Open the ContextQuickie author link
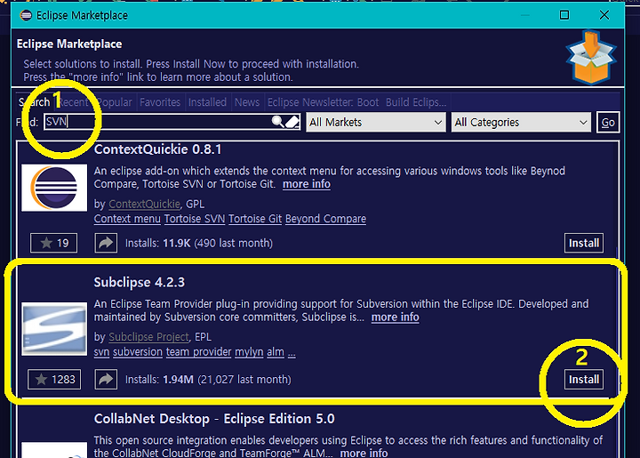This screenshot has height=458, width=640. [144, 205]
